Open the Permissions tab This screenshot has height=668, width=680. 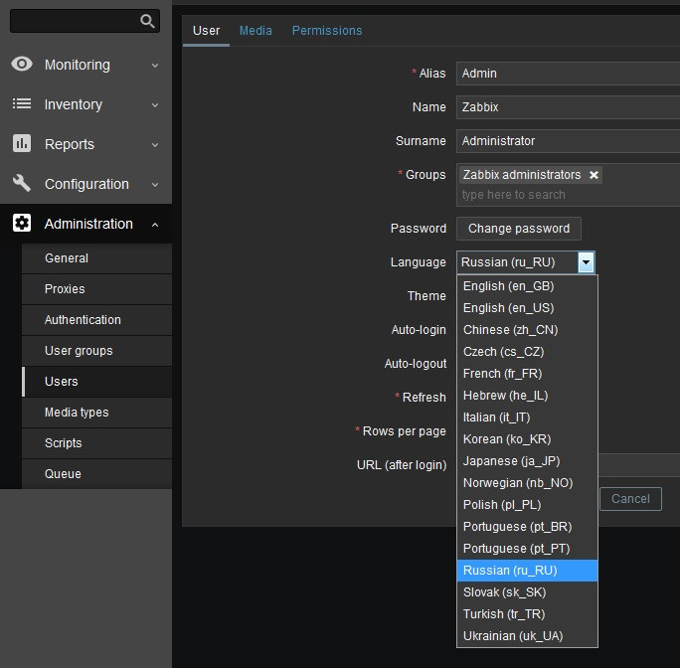coord(327,31)
